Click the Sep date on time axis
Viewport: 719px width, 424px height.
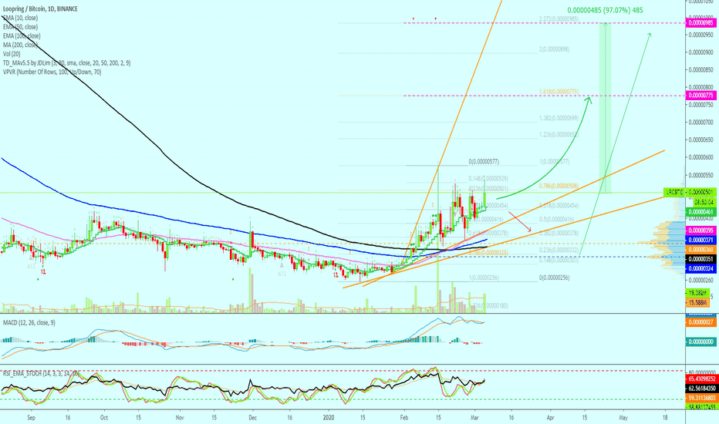click(x=31, y=418)
